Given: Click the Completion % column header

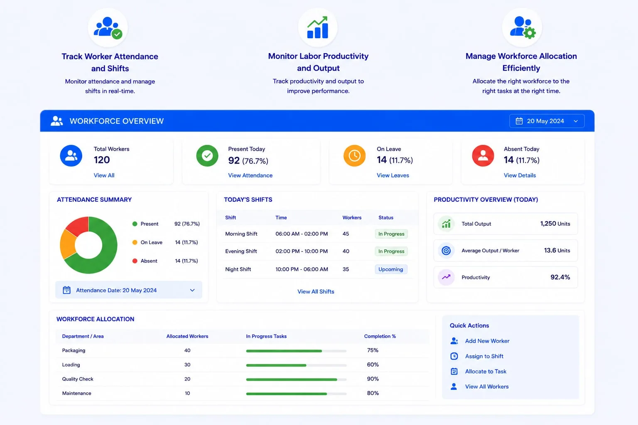Looking at the screenshot, I should 380,336.
